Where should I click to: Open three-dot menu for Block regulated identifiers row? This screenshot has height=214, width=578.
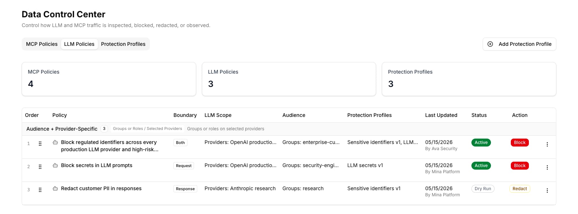pyautogui.click(x=547, y=144)
